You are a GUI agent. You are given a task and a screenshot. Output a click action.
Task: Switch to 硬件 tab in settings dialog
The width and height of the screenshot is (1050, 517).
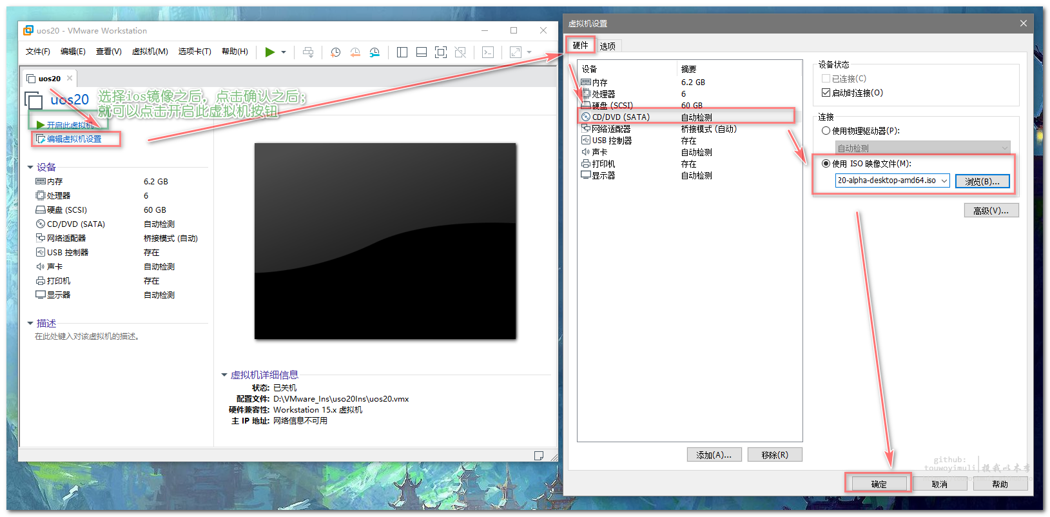[580, 45]
